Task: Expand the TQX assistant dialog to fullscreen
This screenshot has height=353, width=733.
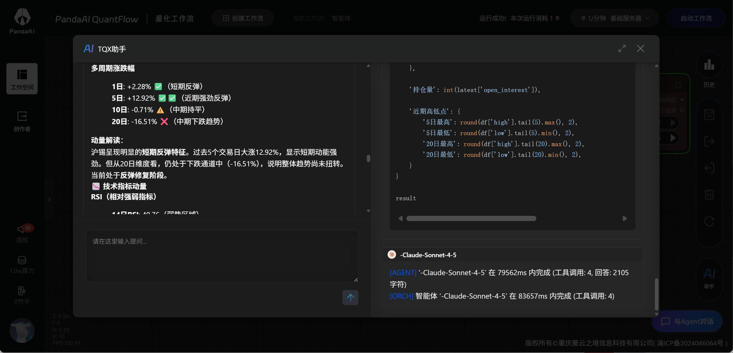Action: [622, 49]
